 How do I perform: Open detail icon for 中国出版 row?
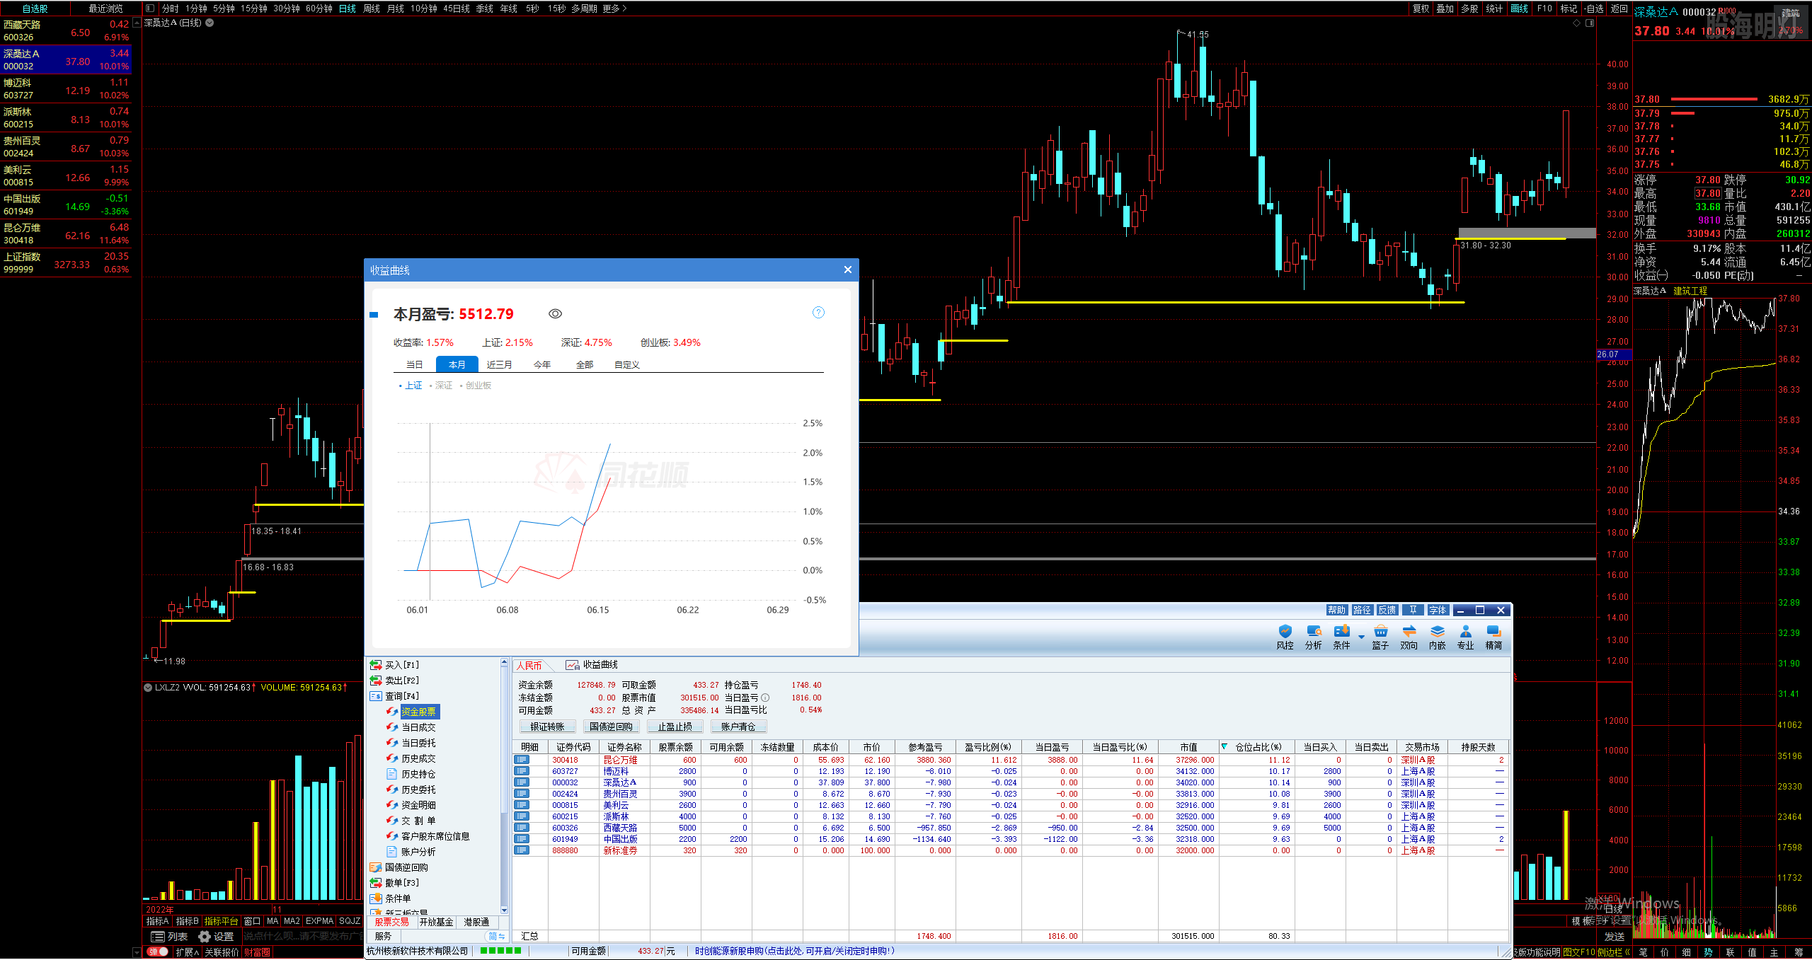click(522, 839)
